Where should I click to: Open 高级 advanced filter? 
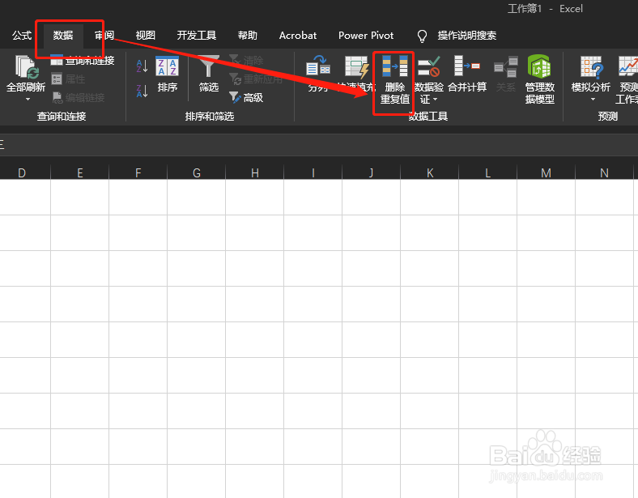click(x=246, y=98)
